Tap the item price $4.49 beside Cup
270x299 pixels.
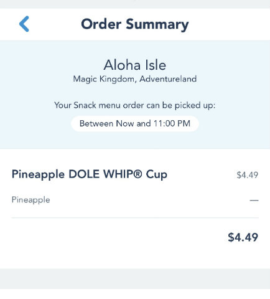click(x=248, y=175)
